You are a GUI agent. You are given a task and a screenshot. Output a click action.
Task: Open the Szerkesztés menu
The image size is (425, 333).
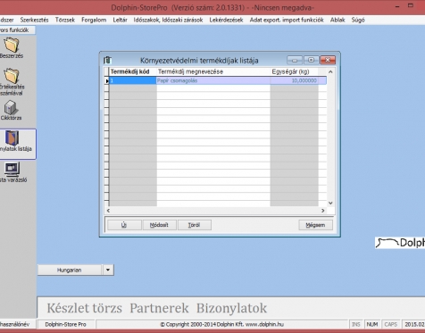pyautogui.click(x=34, y=20)
